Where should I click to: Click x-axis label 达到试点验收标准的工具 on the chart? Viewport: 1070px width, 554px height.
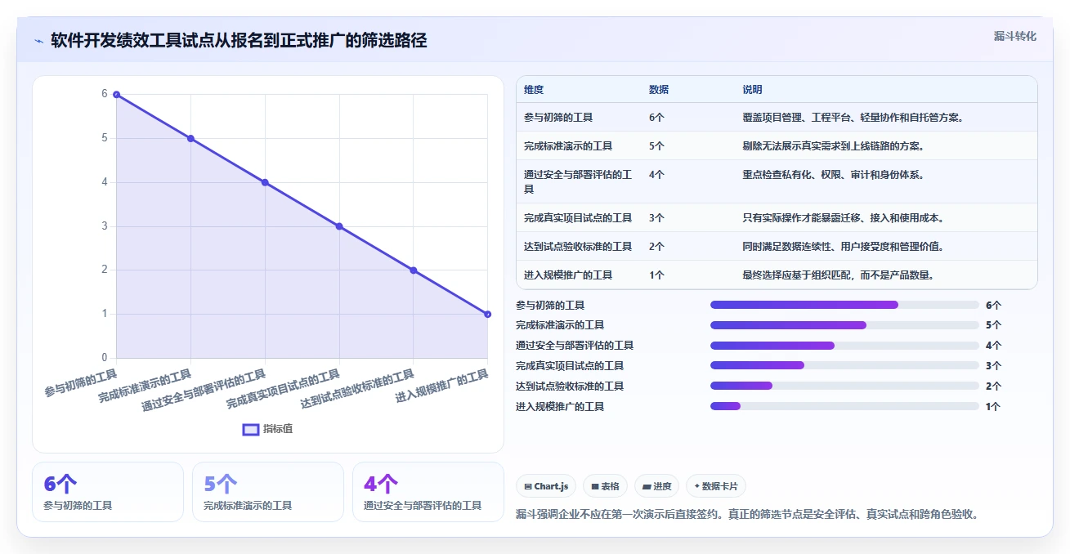[357, 389]
